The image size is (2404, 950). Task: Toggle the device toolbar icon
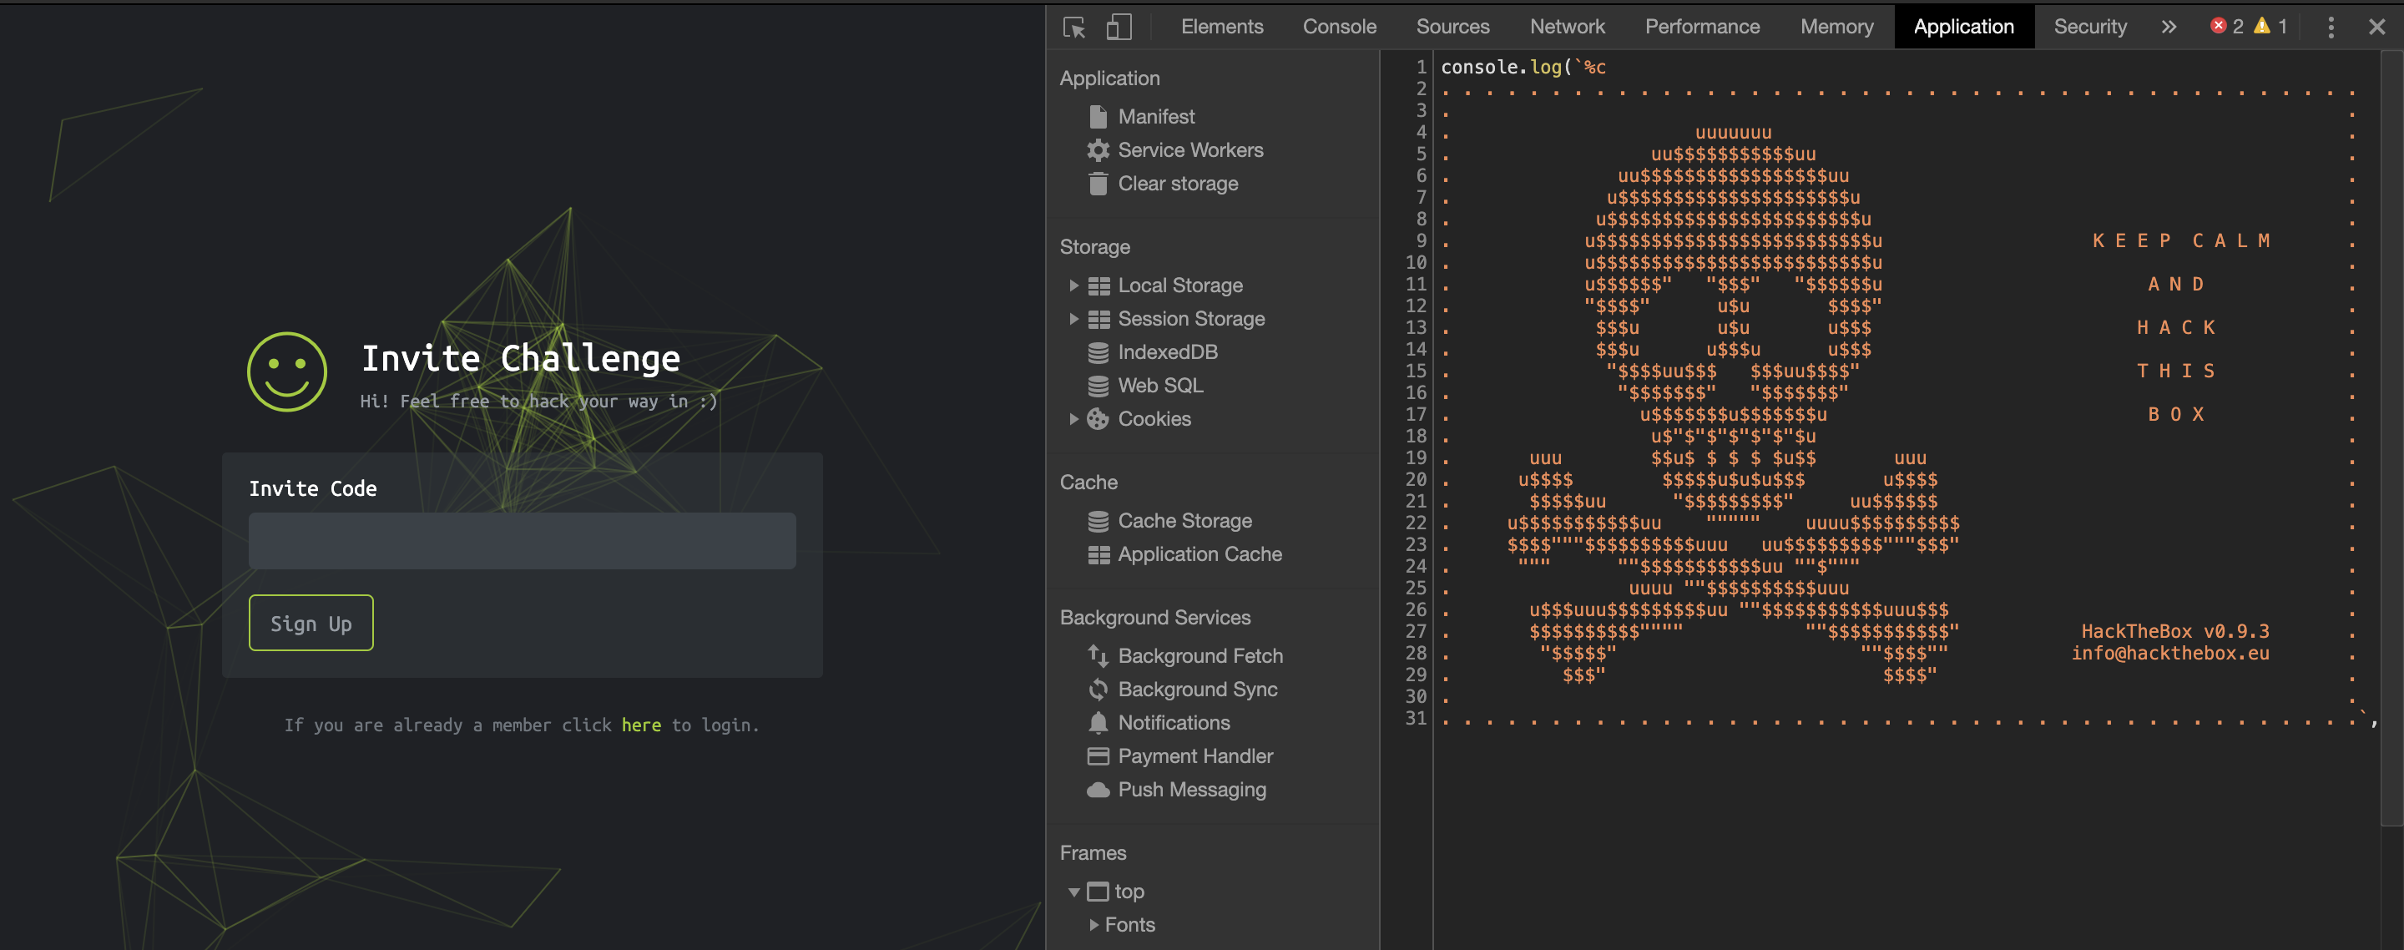(x=1118, y=27)
